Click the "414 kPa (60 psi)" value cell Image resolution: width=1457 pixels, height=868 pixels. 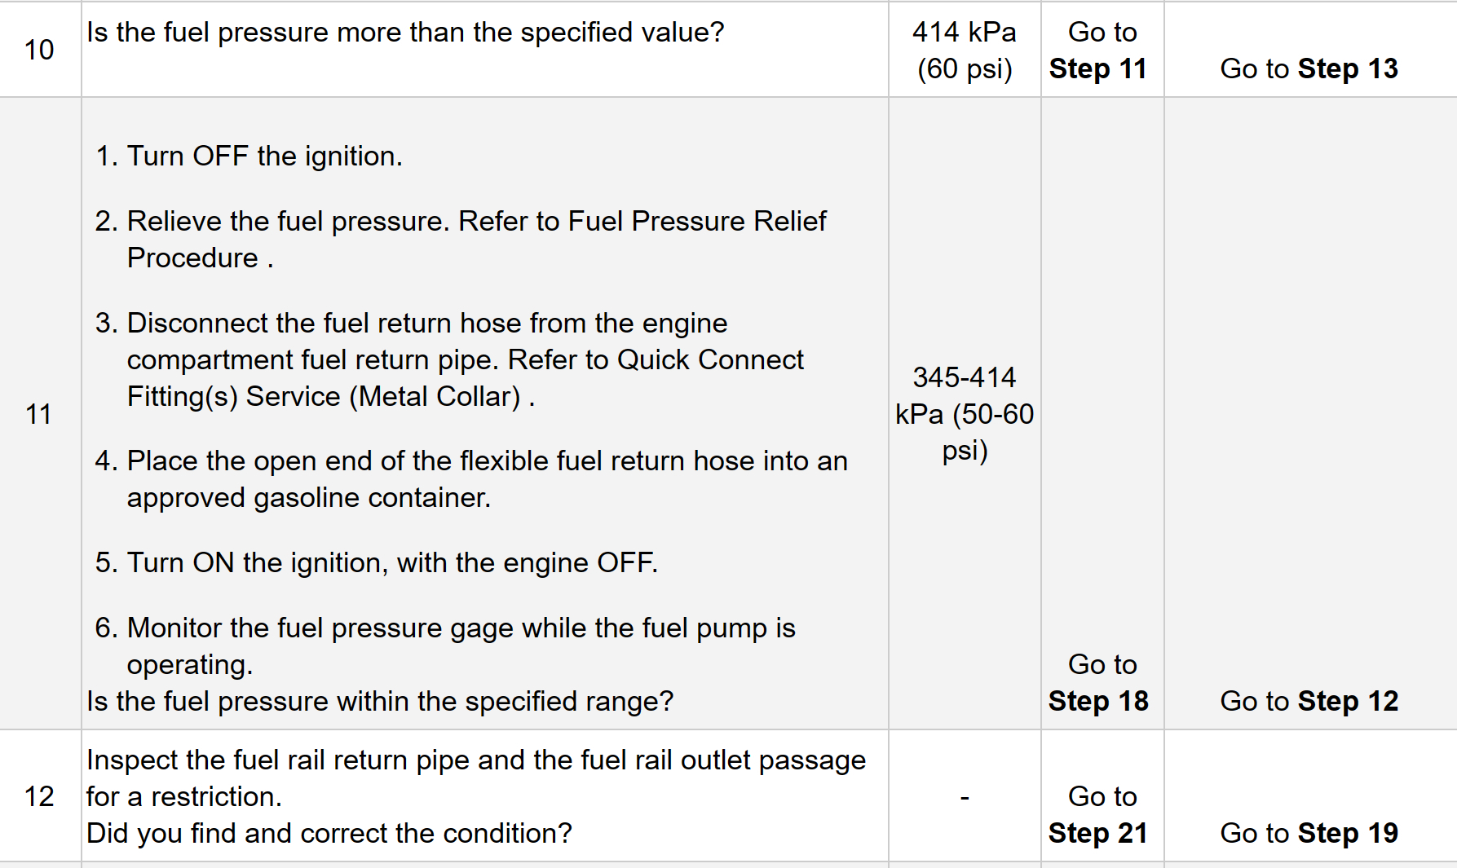[x=964, y=50]
